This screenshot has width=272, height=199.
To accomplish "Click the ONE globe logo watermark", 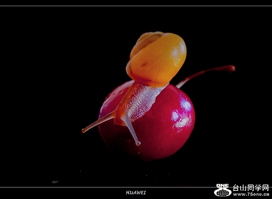I will pos(223,190).
